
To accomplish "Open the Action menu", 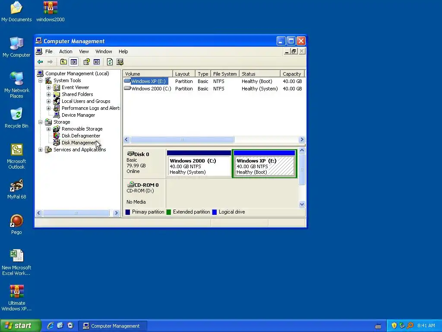I will (x=66, y=51).
